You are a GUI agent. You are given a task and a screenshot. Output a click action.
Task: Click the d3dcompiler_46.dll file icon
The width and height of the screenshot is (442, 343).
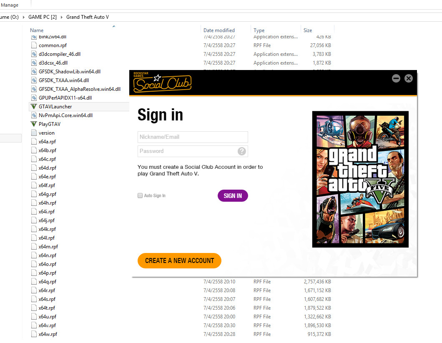[34, 54]
